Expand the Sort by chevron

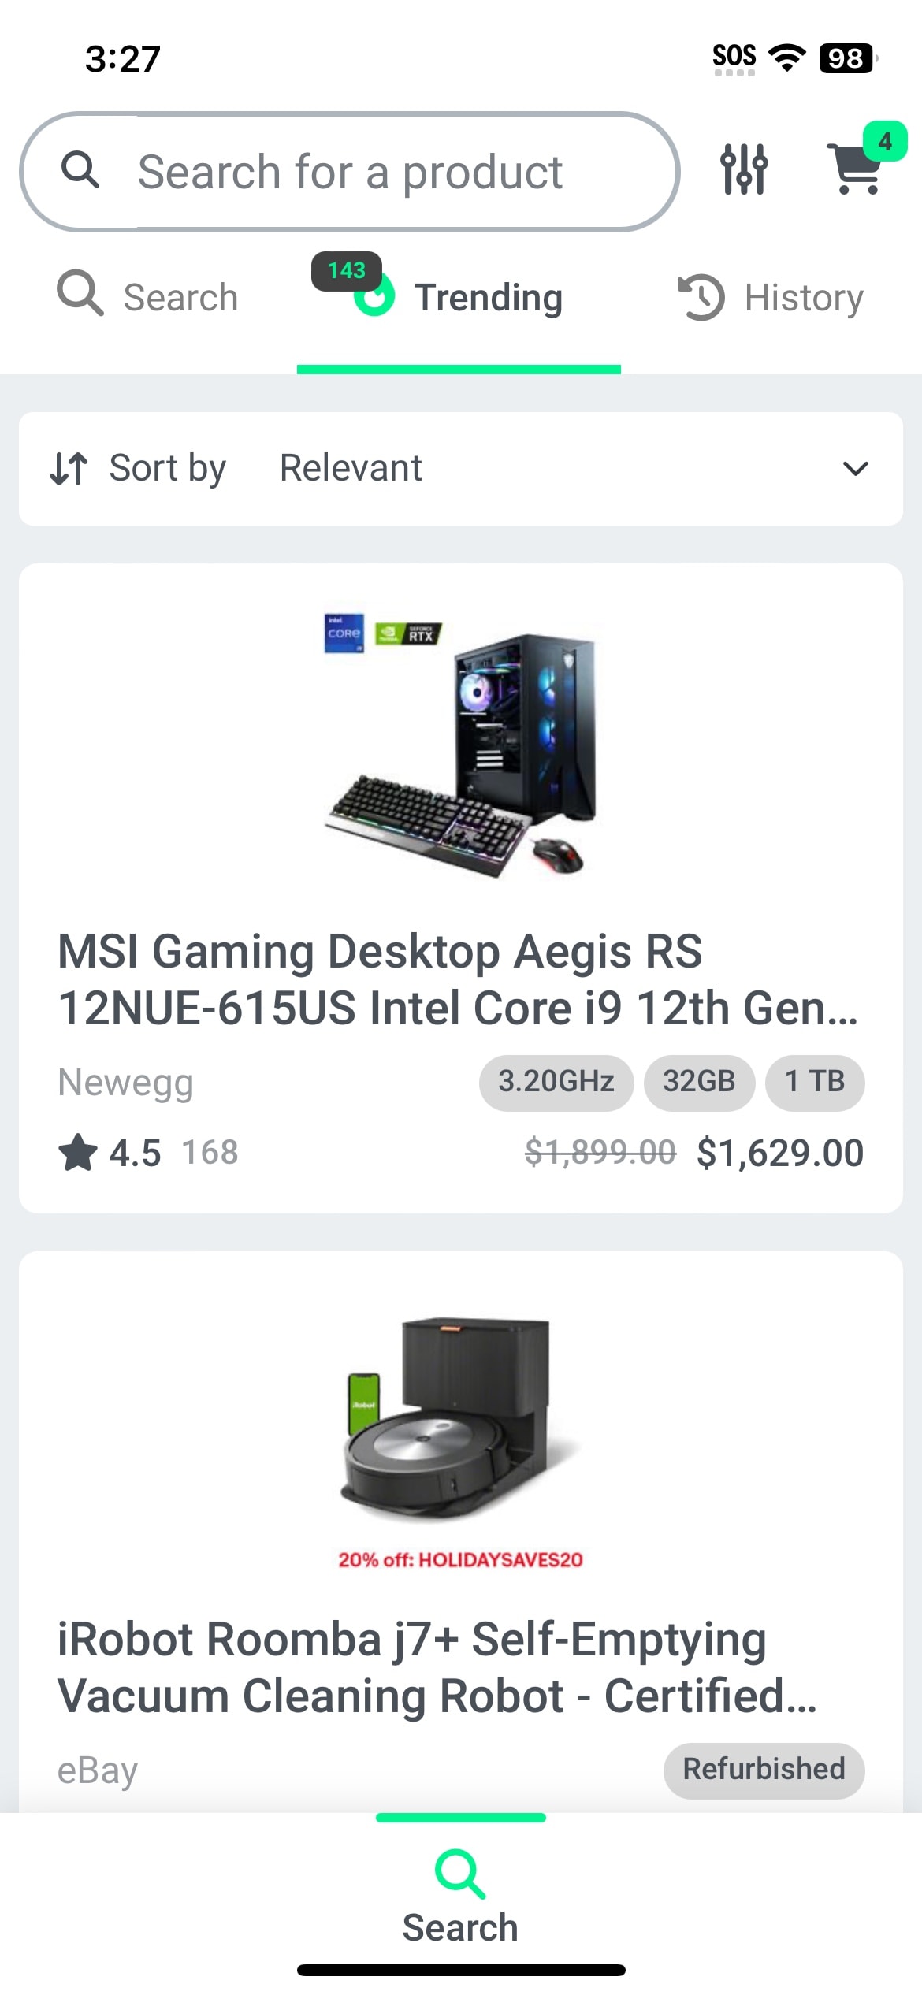coord(855,469)
